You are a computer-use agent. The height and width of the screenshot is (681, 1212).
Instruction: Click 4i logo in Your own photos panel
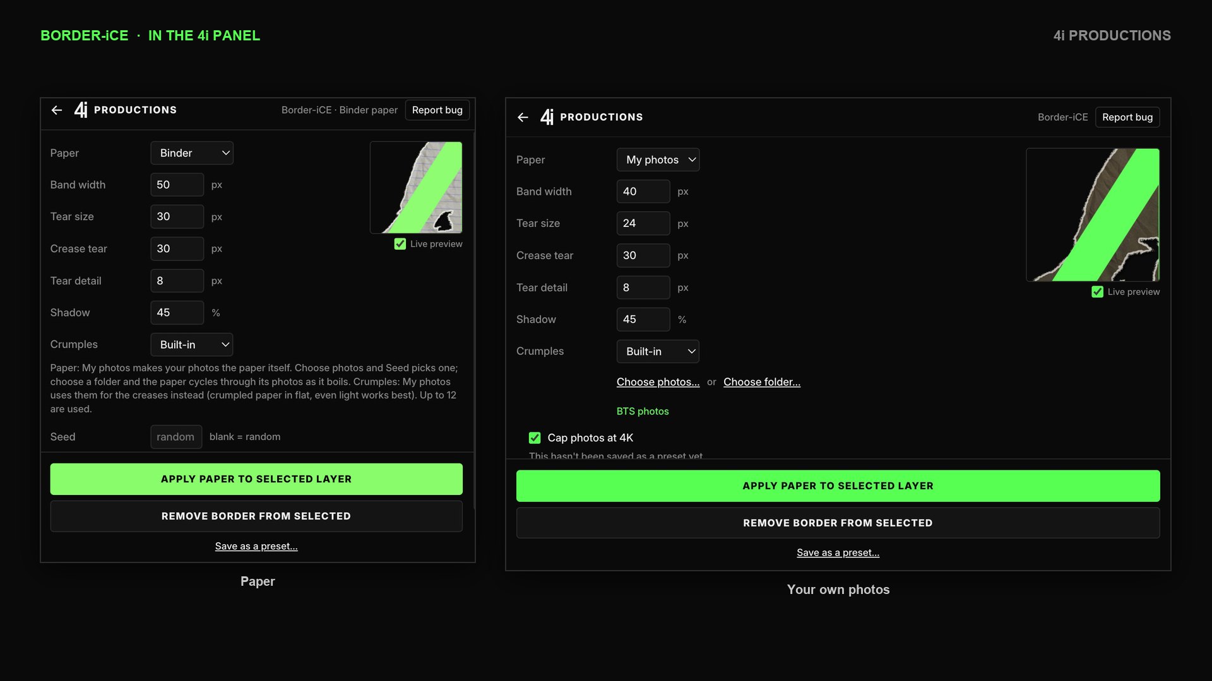click(x=547, y=117)
